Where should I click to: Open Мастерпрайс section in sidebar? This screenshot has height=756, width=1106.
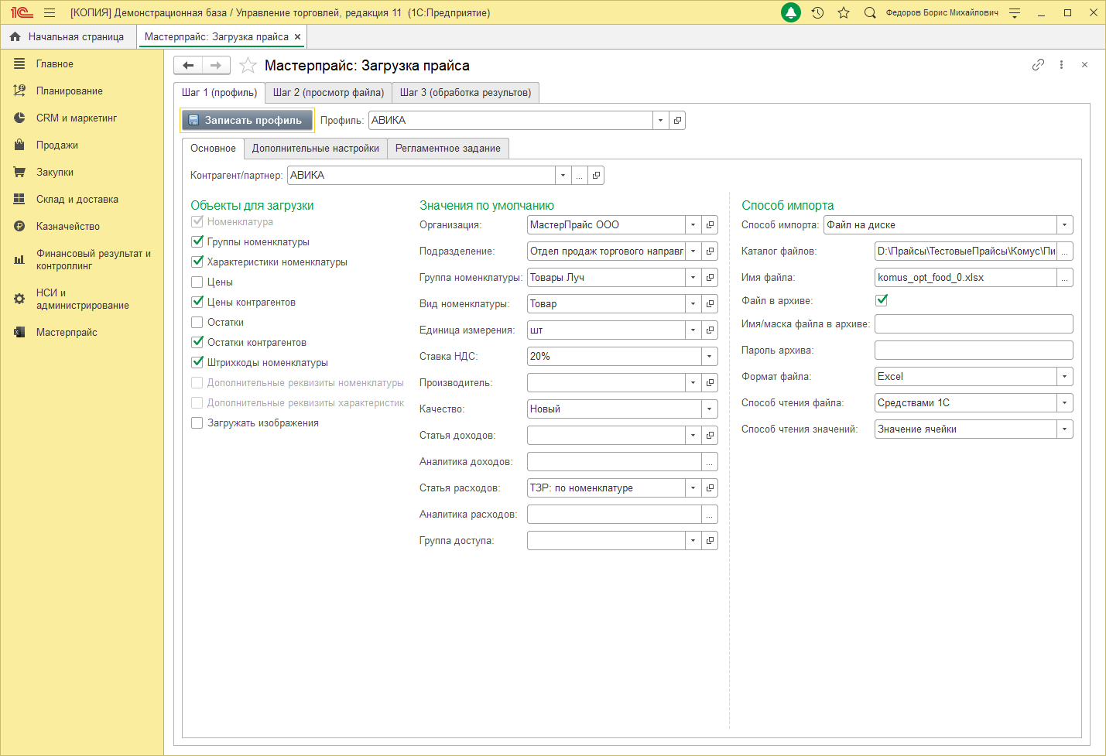[67, 333]
